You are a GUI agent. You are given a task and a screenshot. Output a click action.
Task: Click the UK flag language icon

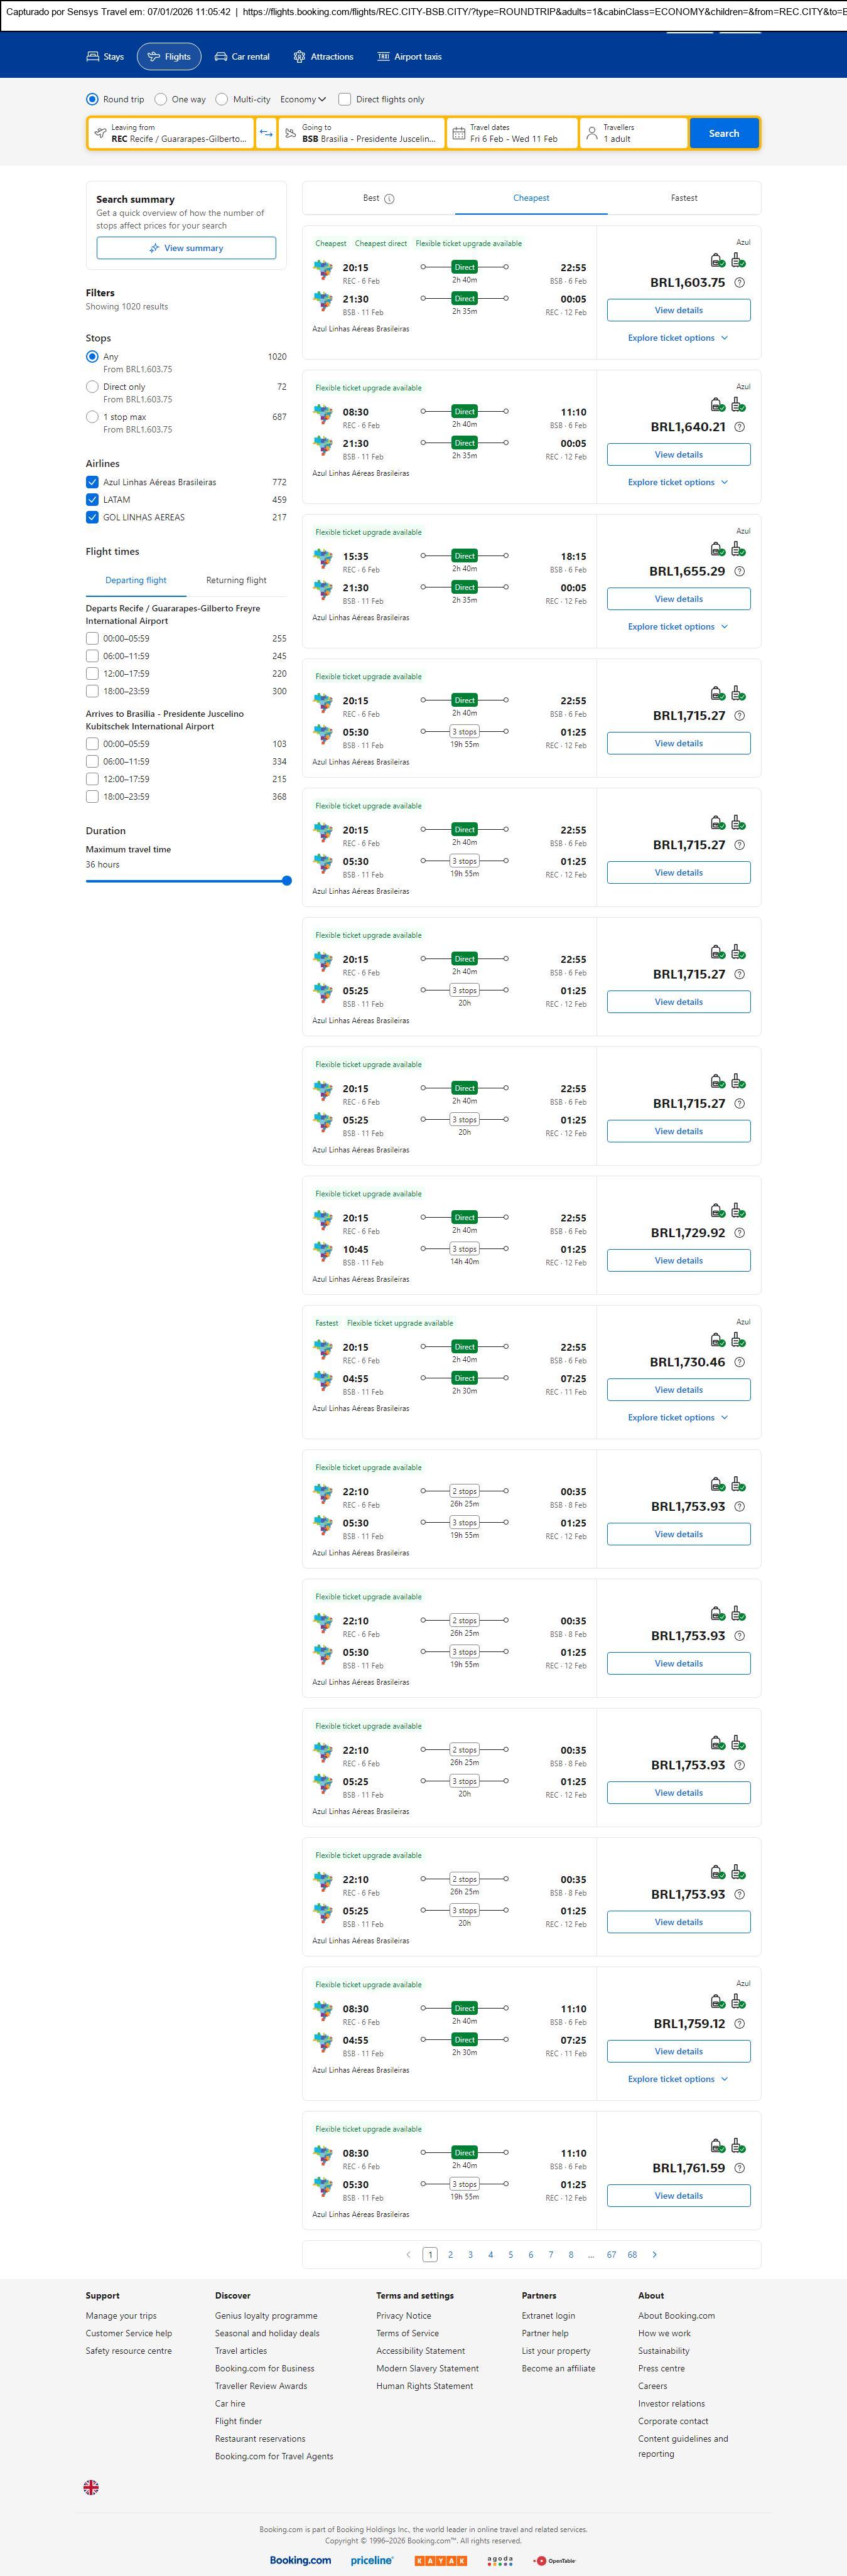pyautogui.click(x=91, y=2487)
